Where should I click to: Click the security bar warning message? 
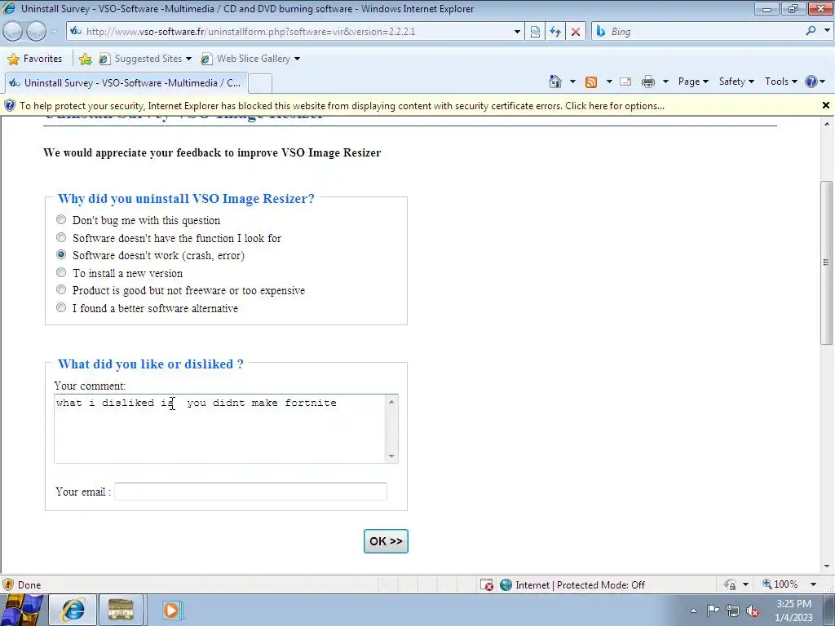point(342,105)
